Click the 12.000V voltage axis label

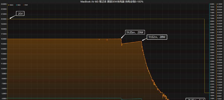[4, 59]
